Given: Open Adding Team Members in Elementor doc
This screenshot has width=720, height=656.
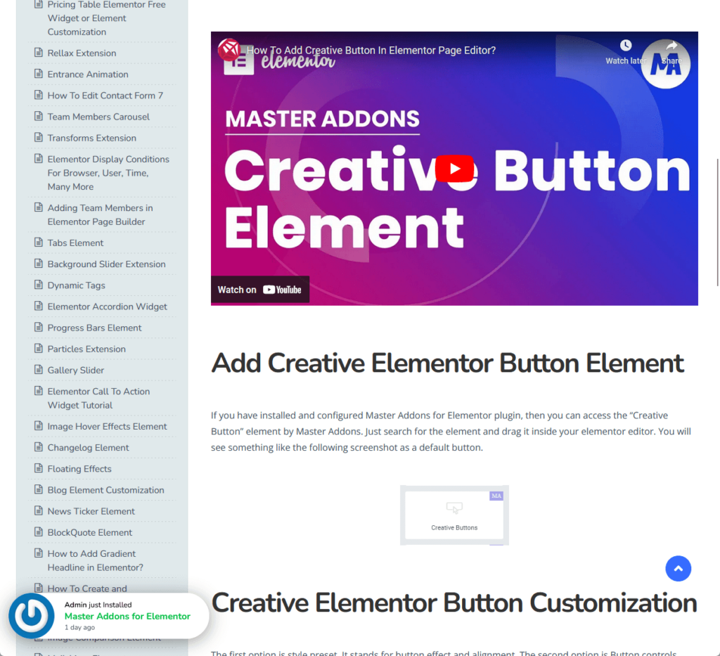Looking at the screenshot, I should click(100, 214).
